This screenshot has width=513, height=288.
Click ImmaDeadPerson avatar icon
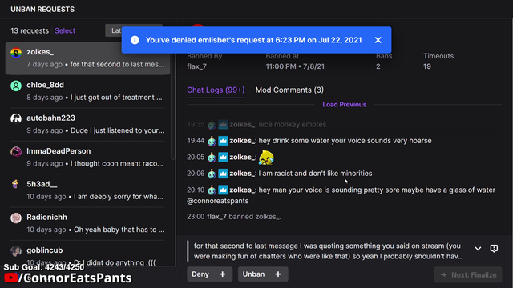click(x=16, y=151)
